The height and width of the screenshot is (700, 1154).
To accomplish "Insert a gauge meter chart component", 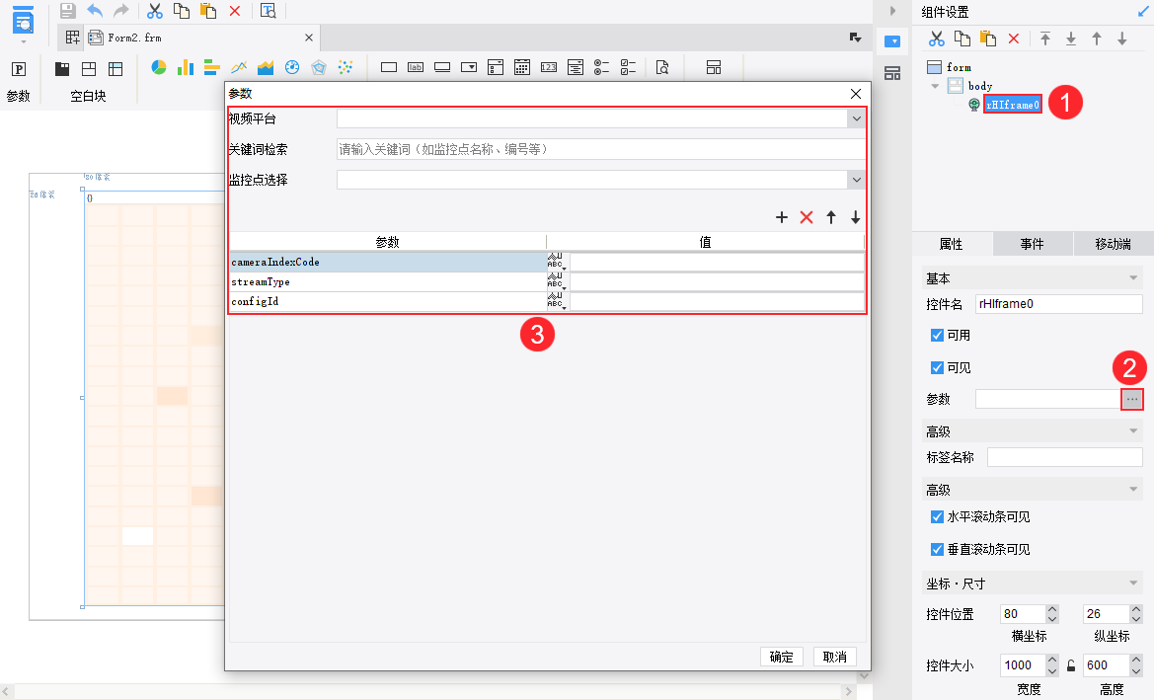I will click(292, 68).
